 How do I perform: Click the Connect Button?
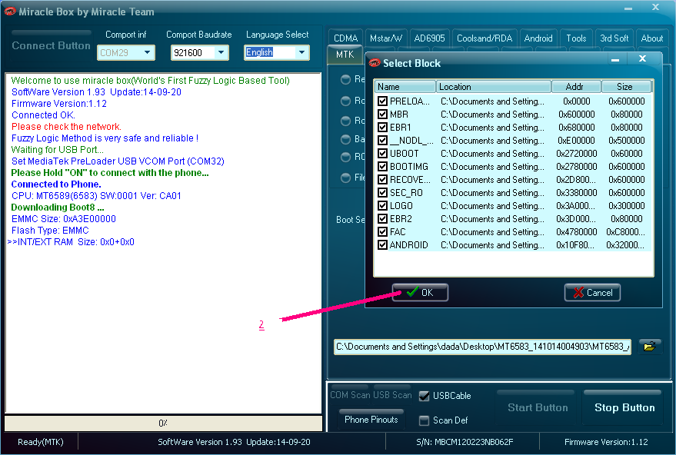pos(51,45)
